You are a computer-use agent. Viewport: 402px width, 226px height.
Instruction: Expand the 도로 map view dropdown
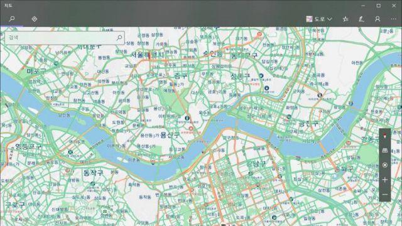(319, 19)
